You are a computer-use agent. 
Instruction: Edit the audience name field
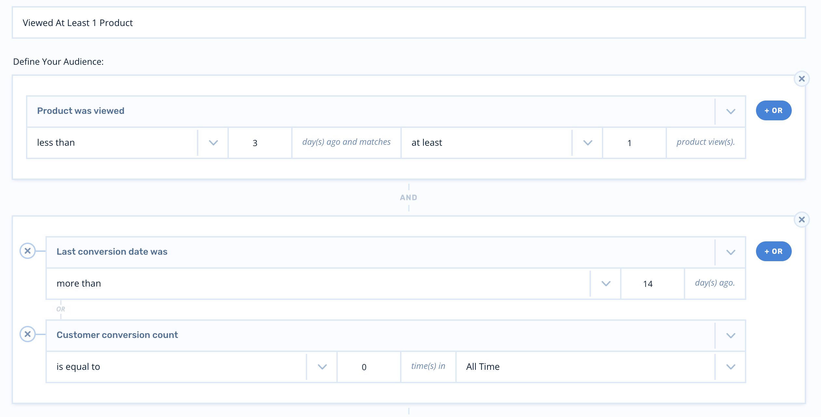409,23
